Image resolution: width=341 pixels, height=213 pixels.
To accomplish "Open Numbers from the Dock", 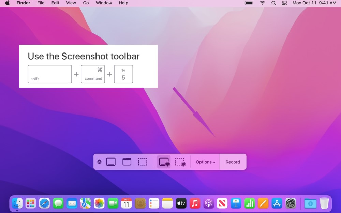I will tap(250, 203).
